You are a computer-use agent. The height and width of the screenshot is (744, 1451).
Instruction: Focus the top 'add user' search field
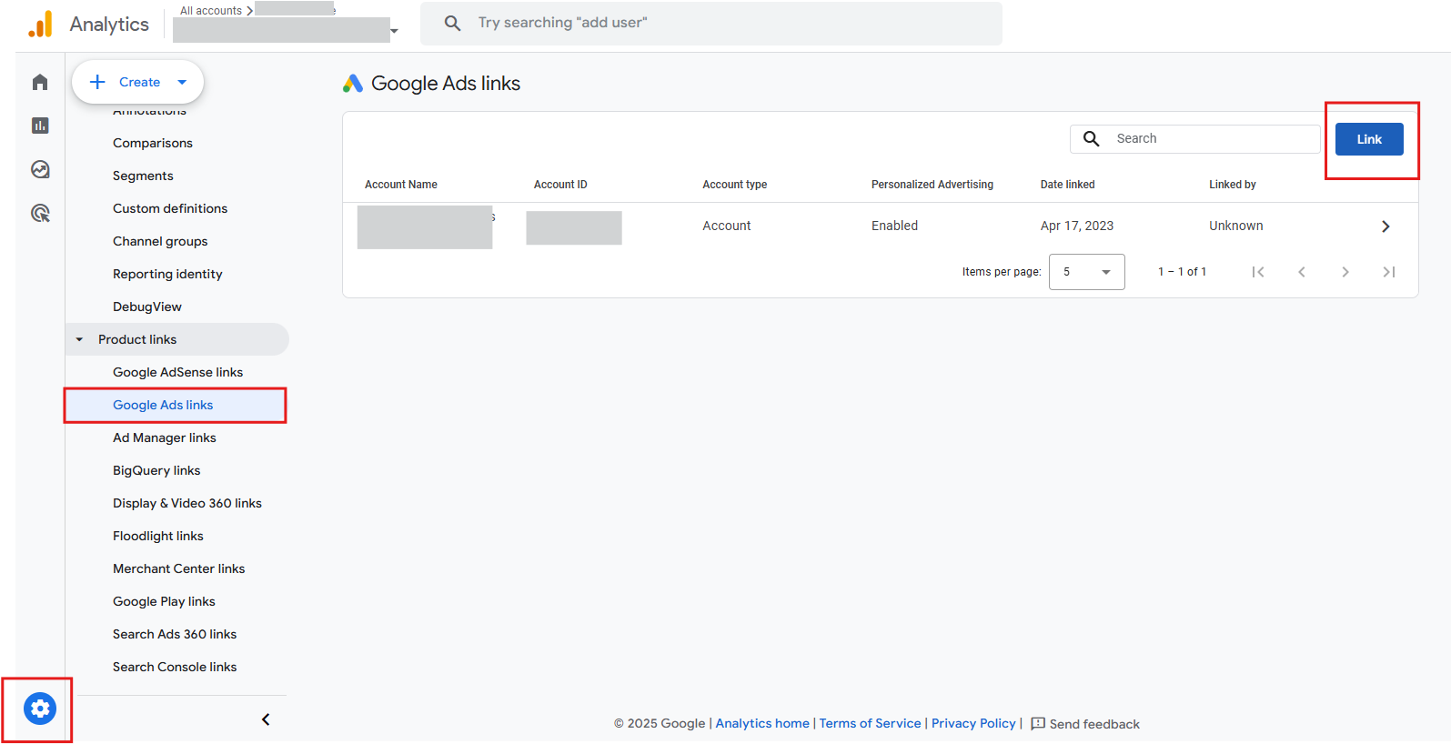point(711,23)
